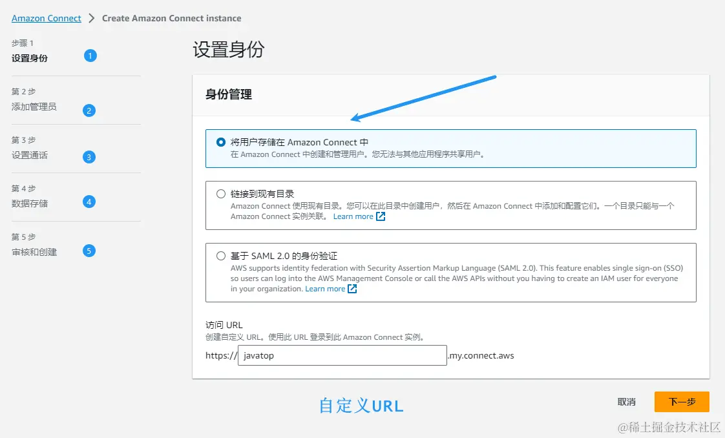Click description 在 Amazon Connect 中创建和管理用户

[357, 154]
